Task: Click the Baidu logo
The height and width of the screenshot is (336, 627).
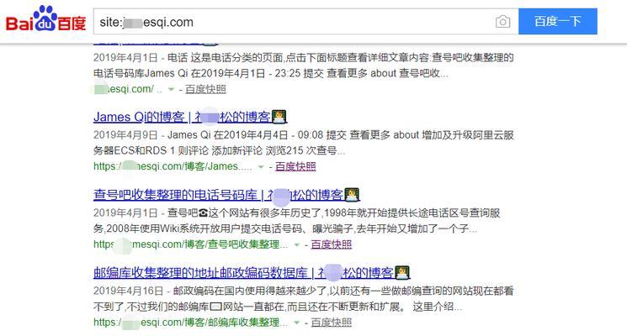Action: pyautogui.click(x=46, y=21)
